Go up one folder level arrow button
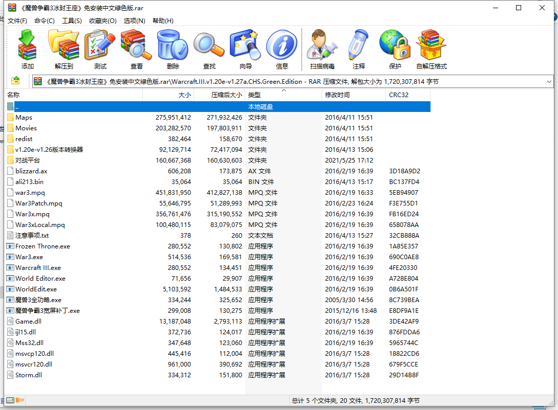 tap(15, 81)
